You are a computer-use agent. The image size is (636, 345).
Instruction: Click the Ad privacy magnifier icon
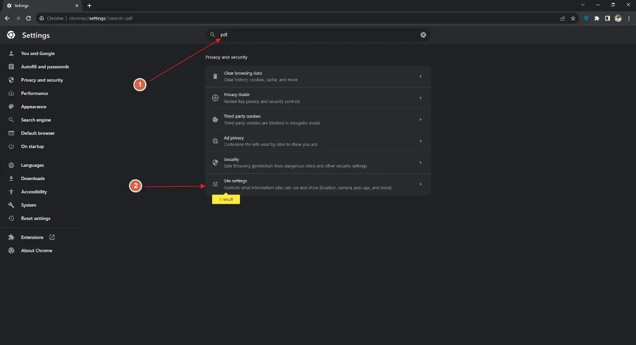[215, 141]
